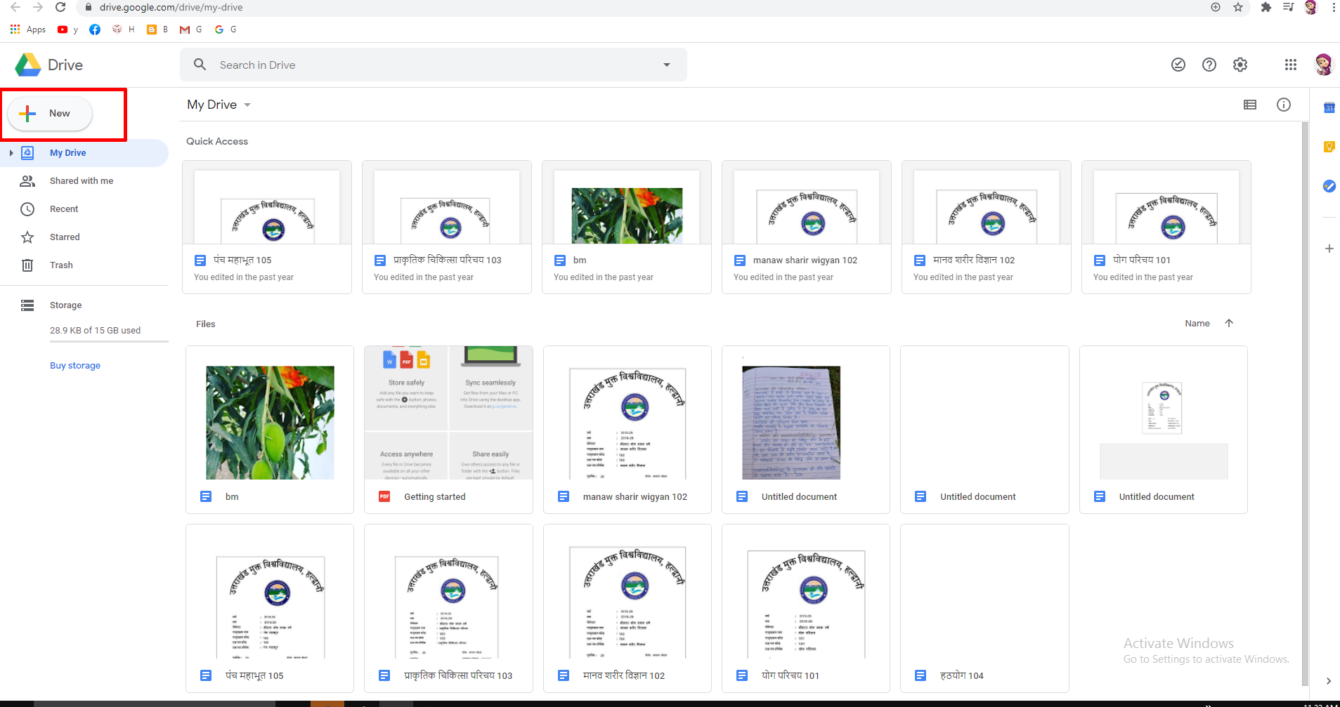1340x707 pixels.
Task: Reverse sort direction arrow next to Name
Action: tap(1228, 323)
